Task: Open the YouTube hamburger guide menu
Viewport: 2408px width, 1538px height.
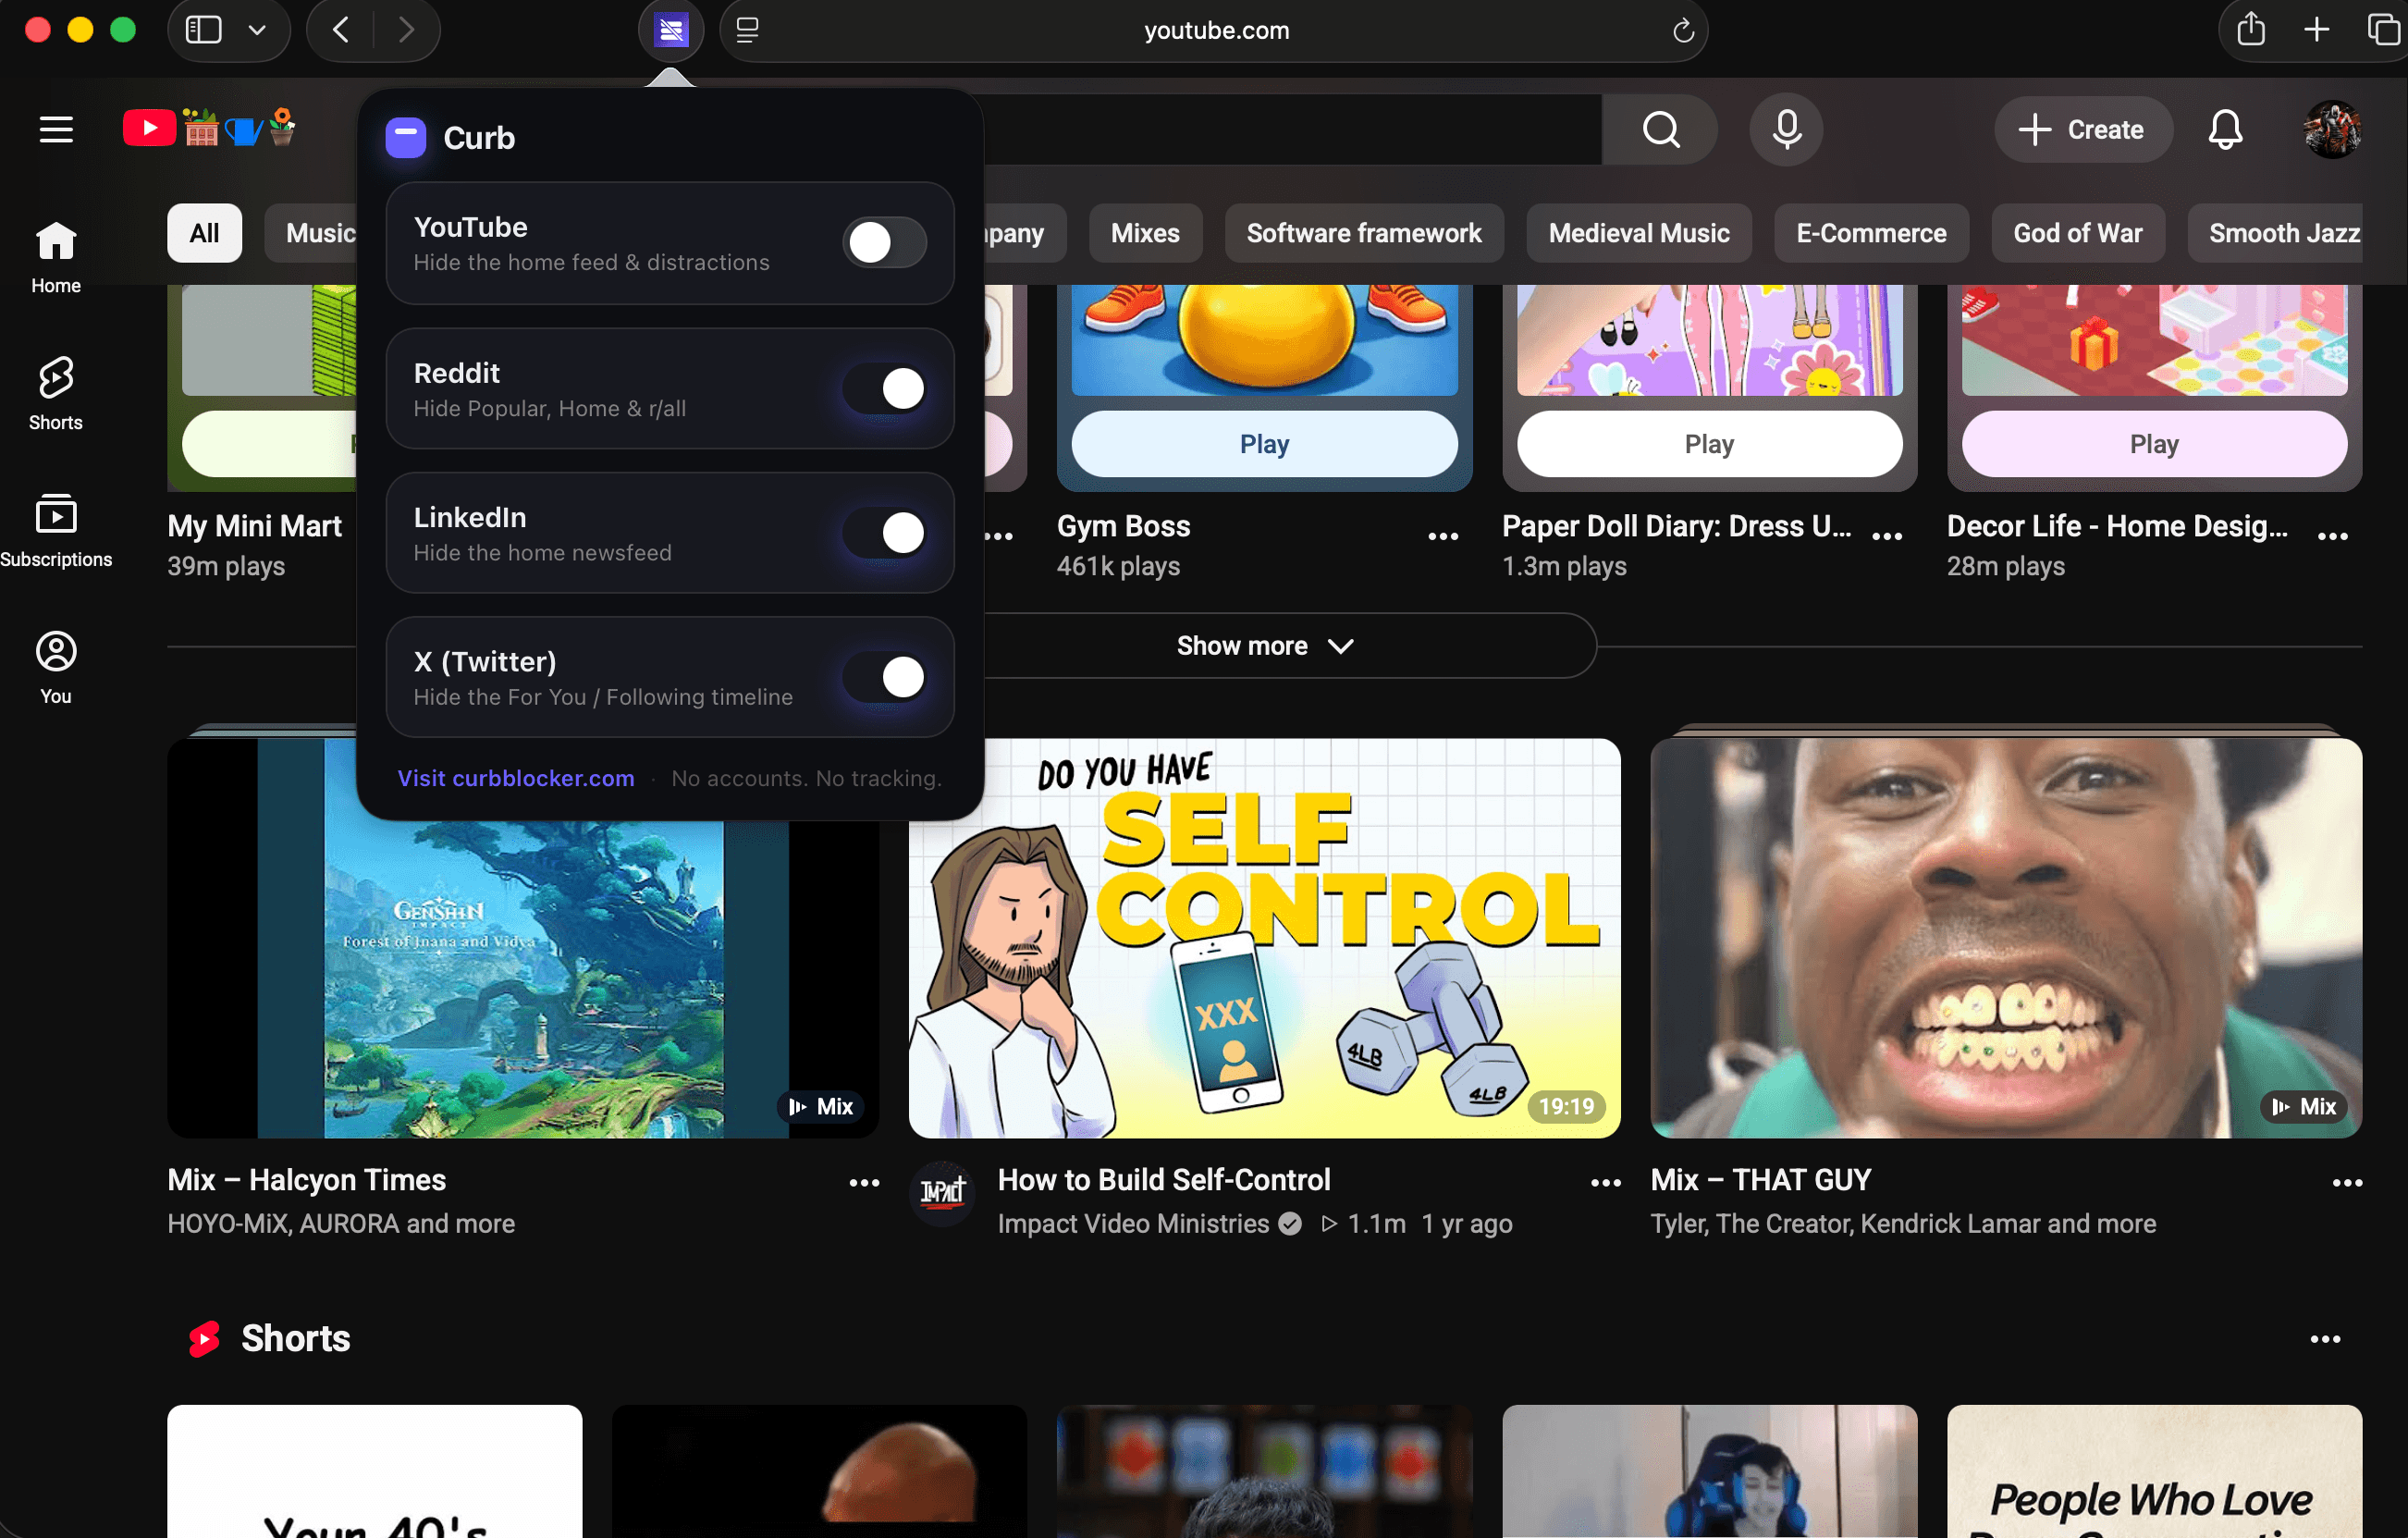Action: [x=56, y=130]
